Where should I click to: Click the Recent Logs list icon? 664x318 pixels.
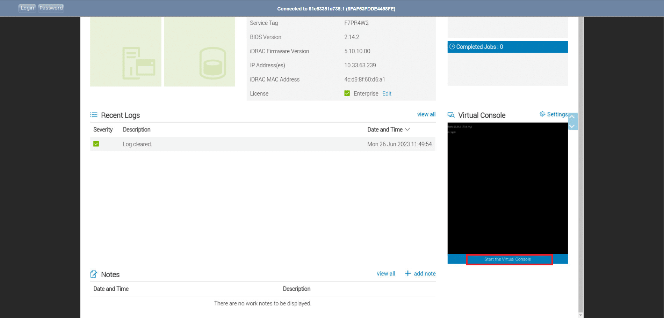click(94, 115)
